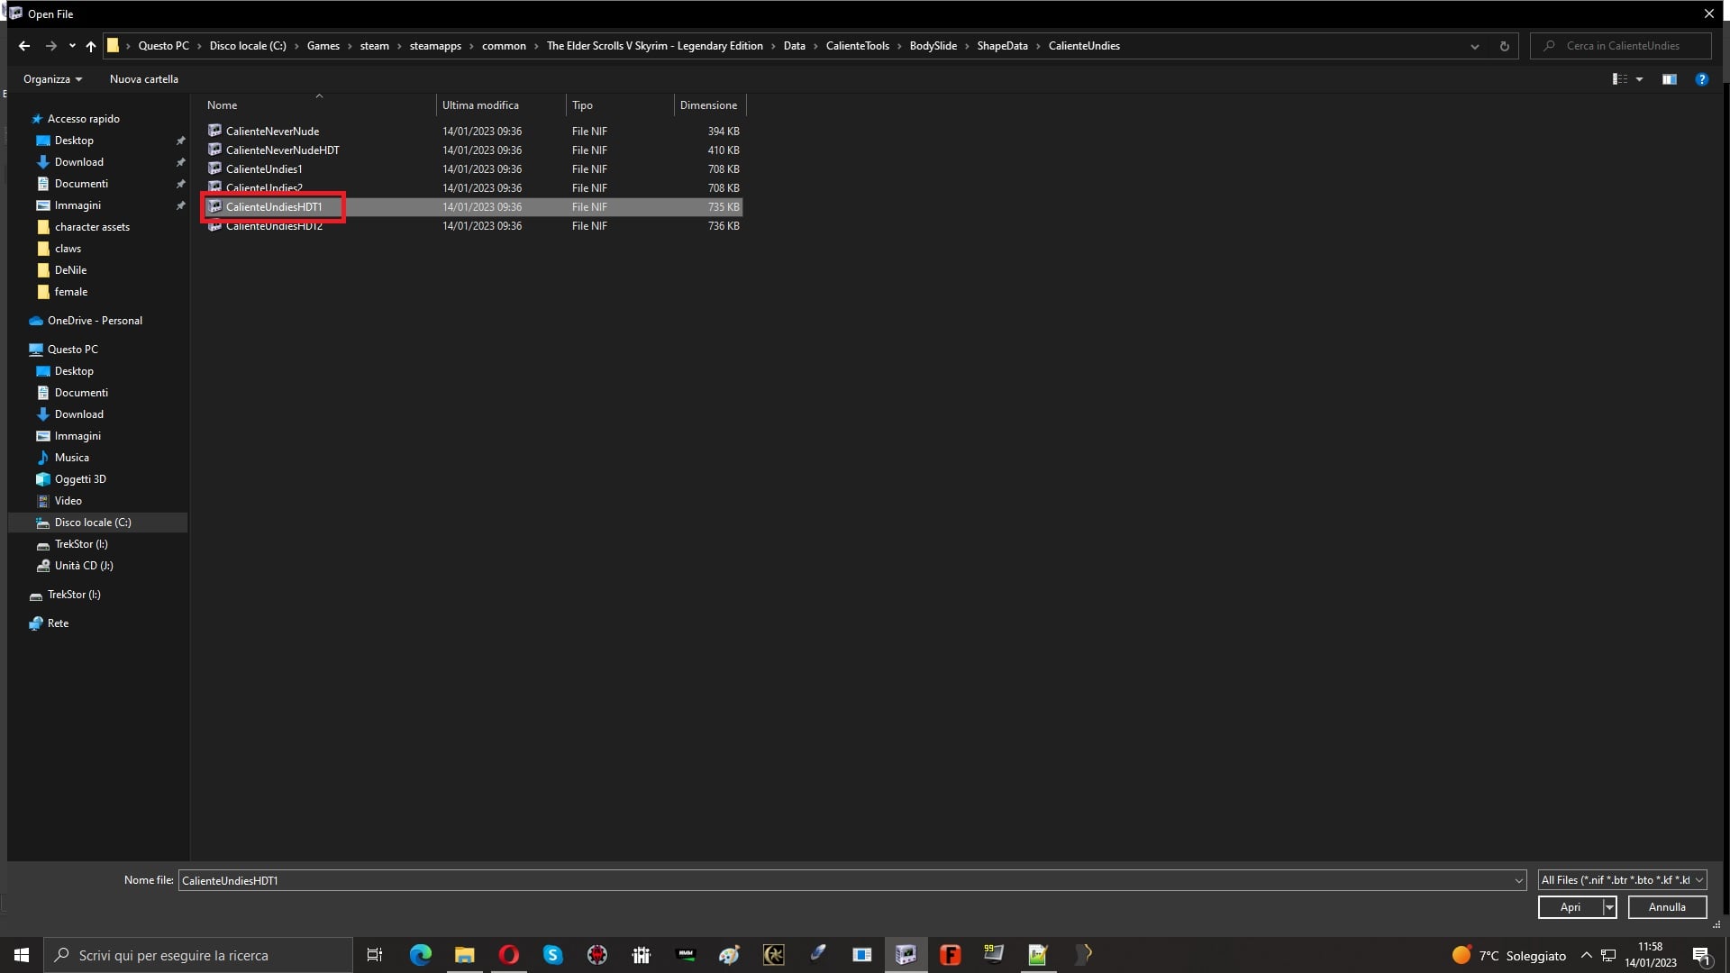Navigate up one folder level

(x=90, y=46)
